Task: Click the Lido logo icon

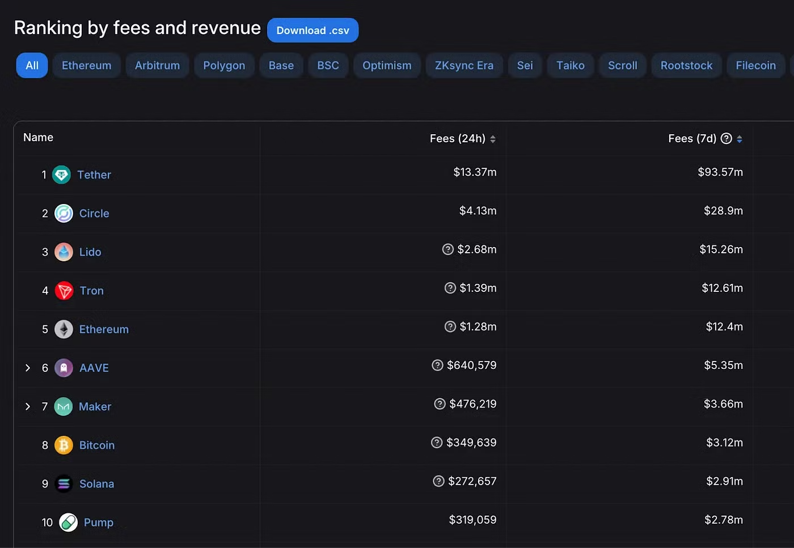Action: 64,252
